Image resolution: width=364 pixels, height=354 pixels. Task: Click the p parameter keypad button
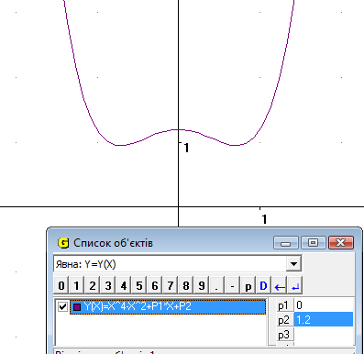click(x=248, y=286)
